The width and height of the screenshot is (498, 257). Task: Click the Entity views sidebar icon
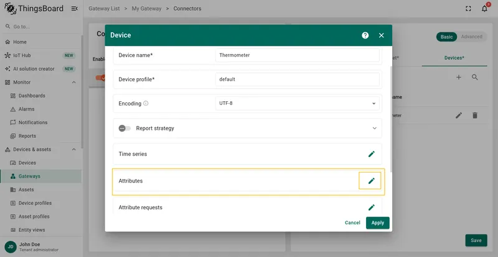[13, 230]
